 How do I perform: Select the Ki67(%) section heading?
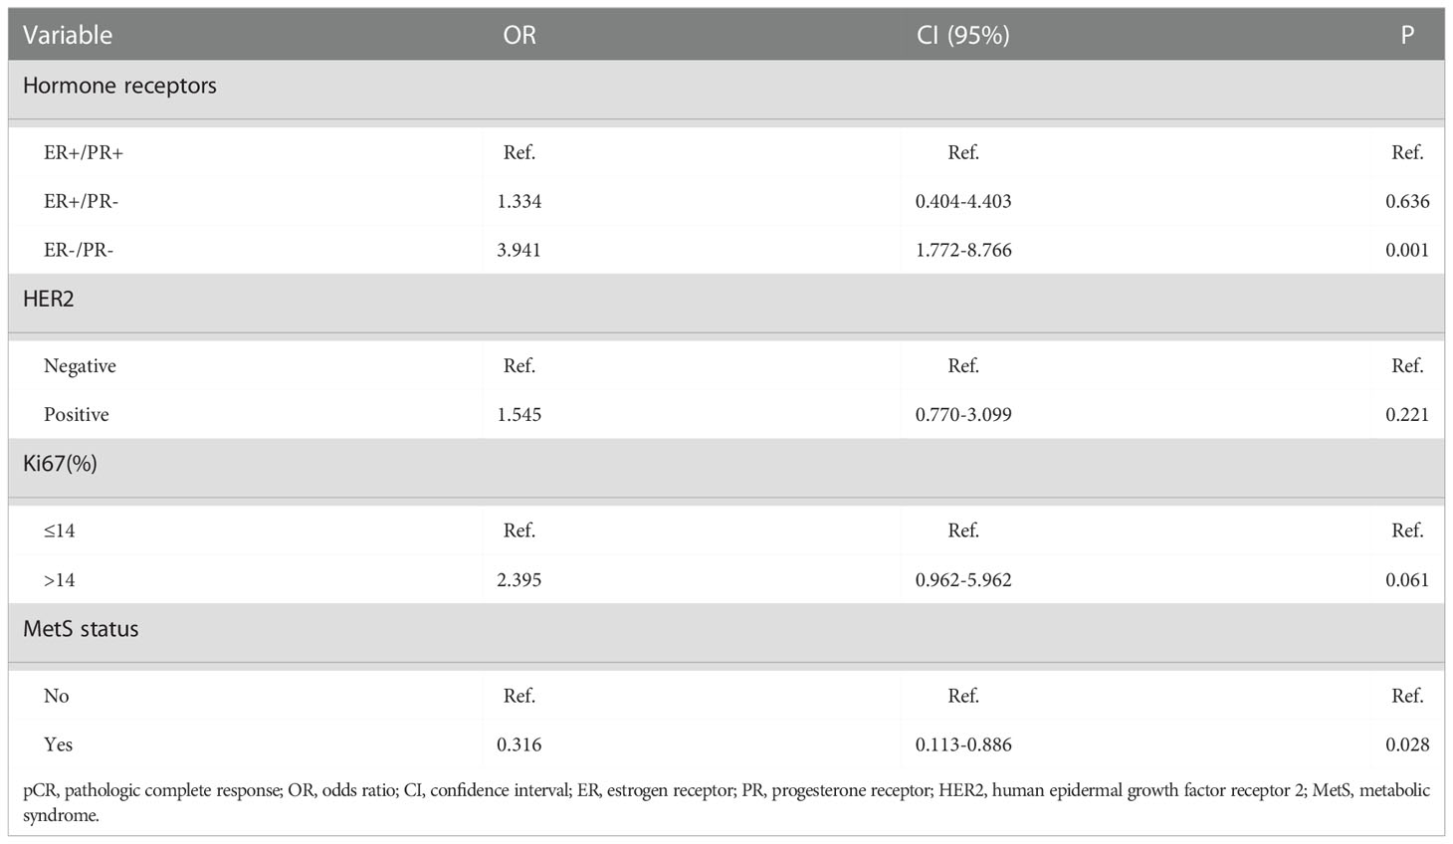(60, 464)
